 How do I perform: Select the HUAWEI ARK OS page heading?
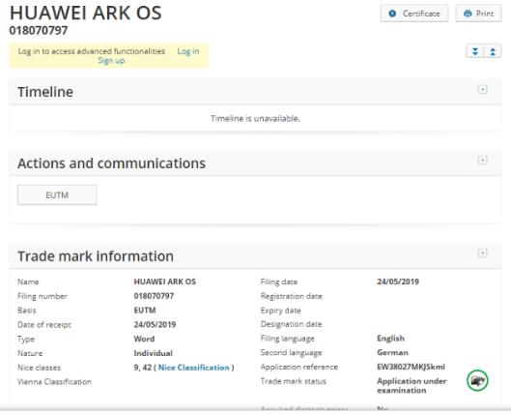click(x=85, y=13)
